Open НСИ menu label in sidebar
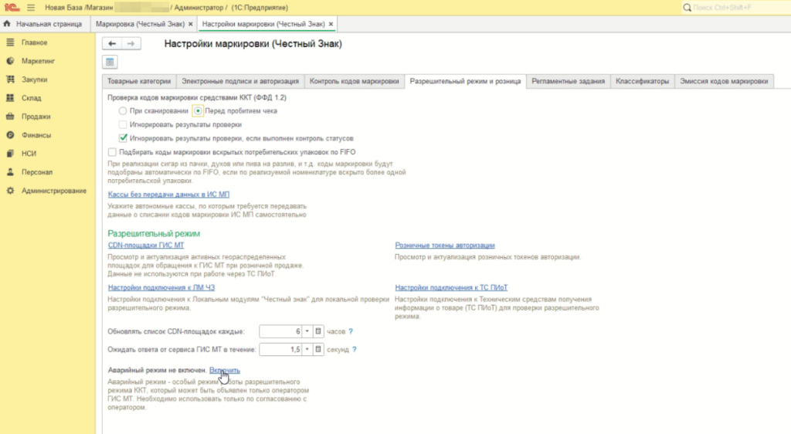This screenshot has width=791, height=434. 29,154
